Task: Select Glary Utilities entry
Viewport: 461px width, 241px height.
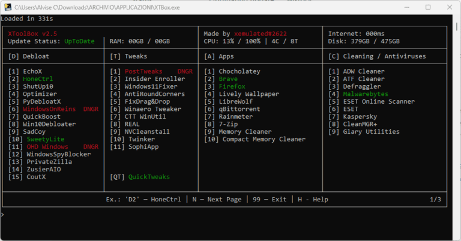Action: 364,131
